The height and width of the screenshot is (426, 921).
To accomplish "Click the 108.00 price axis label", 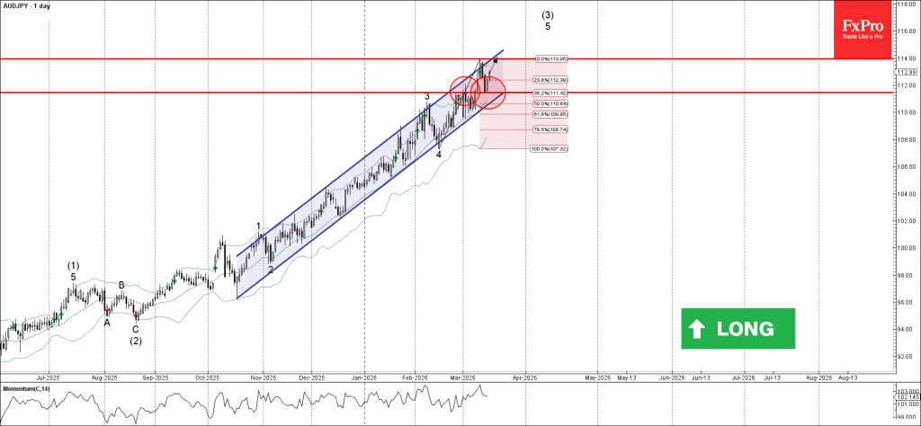I will point(907,139).
